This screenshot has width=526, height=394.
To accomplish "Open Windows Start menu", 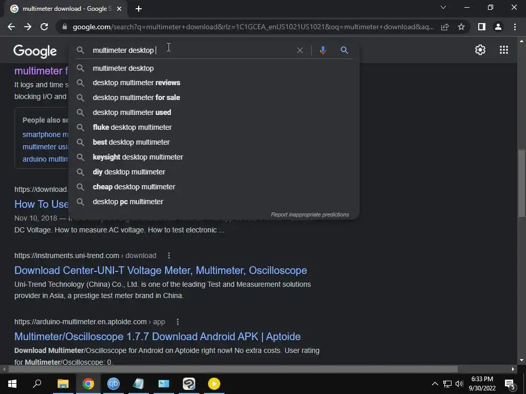I will pyautogui.click(x=12, y=384).
